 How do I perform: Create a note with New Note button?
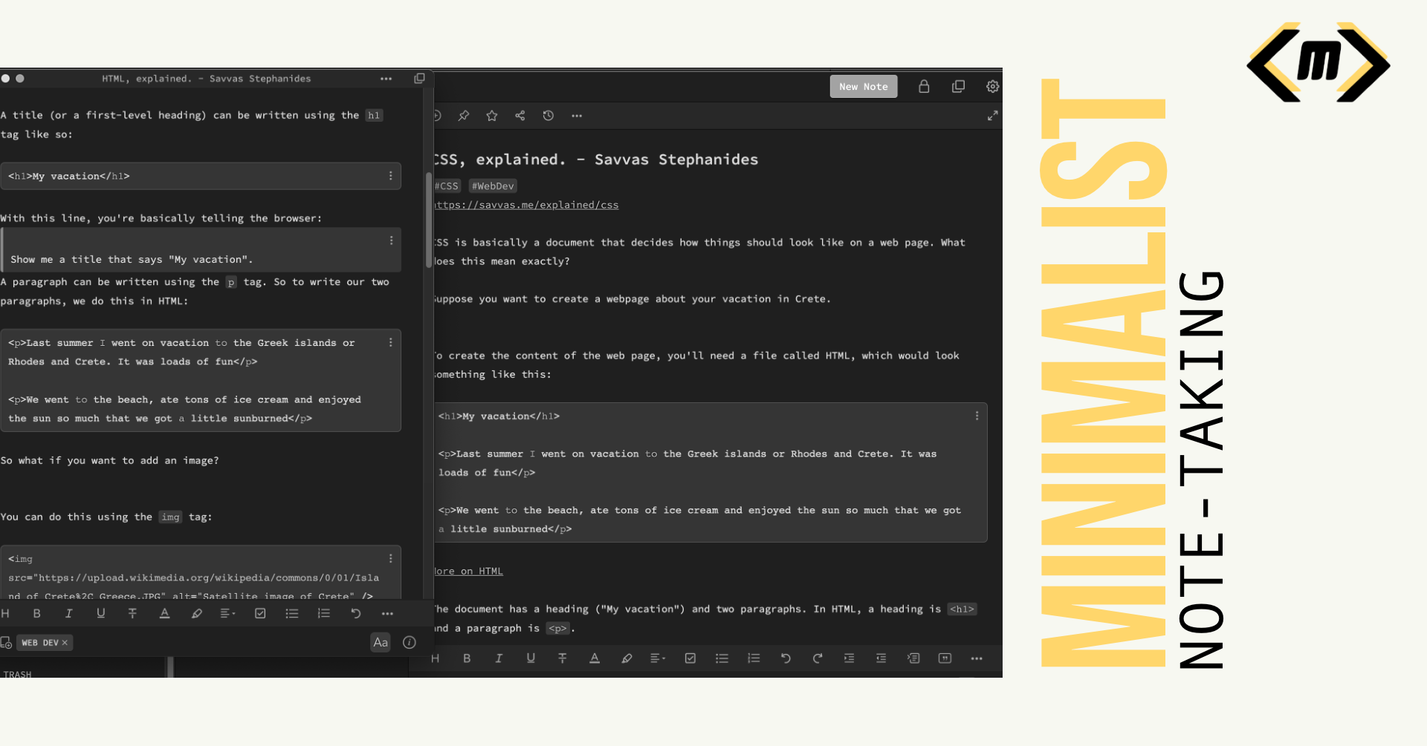[x=863, y=87]
